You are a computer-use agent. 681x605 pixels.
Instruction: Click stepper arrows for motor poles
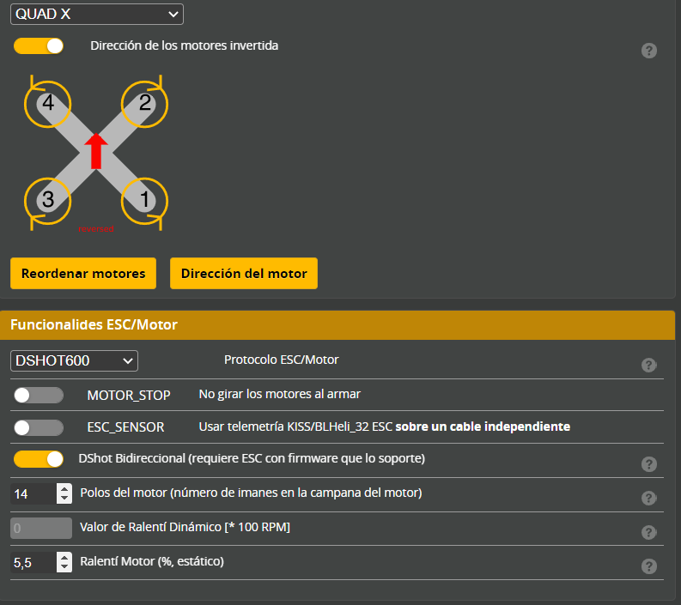(64, 493)
